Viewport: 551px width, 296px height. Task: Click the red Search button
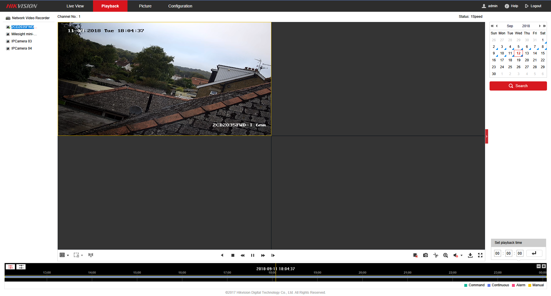pyautogui.click(x=518, y=86)
